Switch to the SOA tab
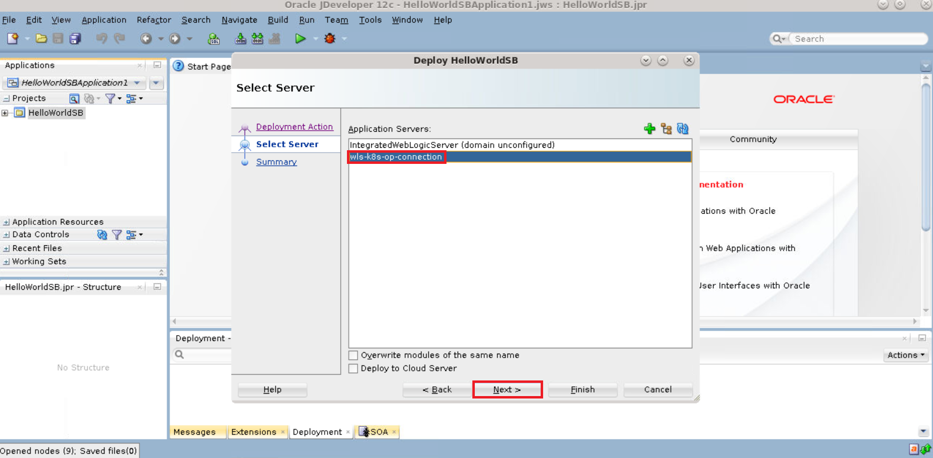 pos(378,432)
